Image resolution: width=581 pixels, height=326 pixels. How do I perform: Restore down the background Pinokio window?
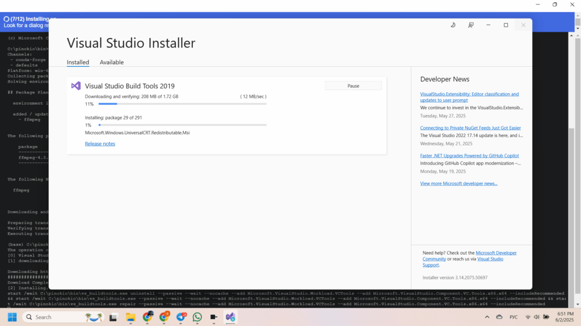555,5
